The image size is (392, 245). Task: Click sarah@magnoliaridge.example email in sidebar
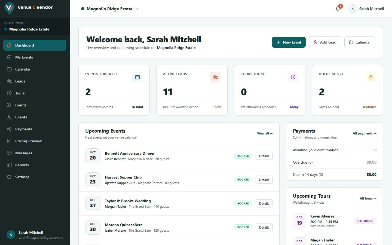click(x=41, y=238)
